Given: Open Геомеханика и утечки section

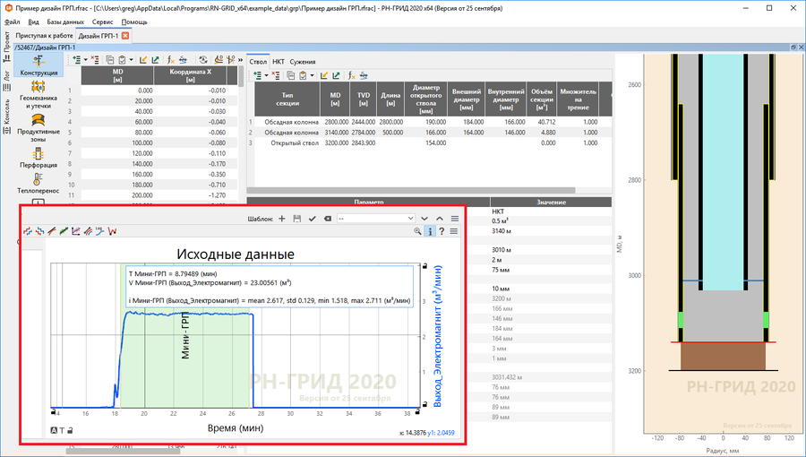Looking at the screenshot, I should (39, 94).
